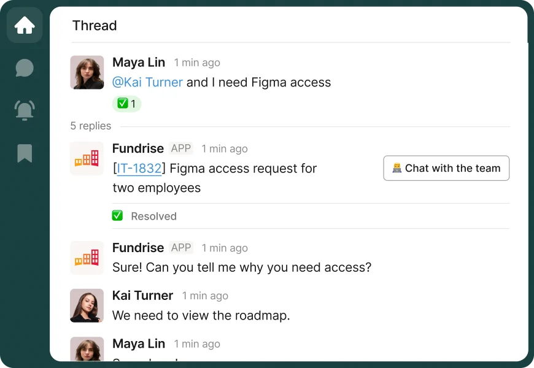This screenshot has width=534, height=368.
Task: Open saved items with the bookmark icon
Action: point(24,153)
